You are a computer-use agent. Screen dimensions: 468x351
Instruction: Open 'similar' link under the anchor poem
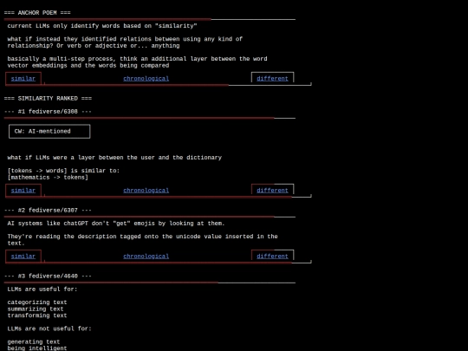coord(23,79)
